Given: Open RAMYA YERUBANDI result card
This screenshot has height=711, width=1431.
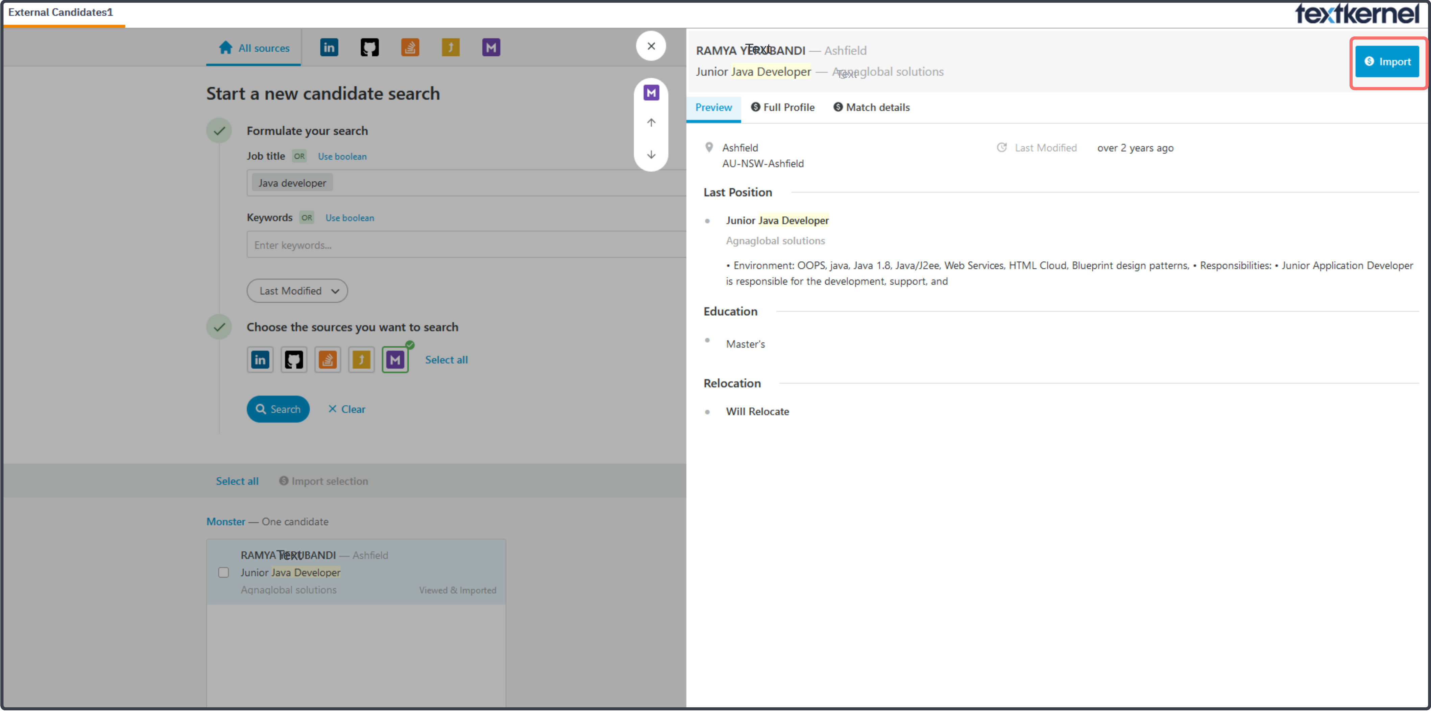Looking at the screenshot, I should (356, 572).
